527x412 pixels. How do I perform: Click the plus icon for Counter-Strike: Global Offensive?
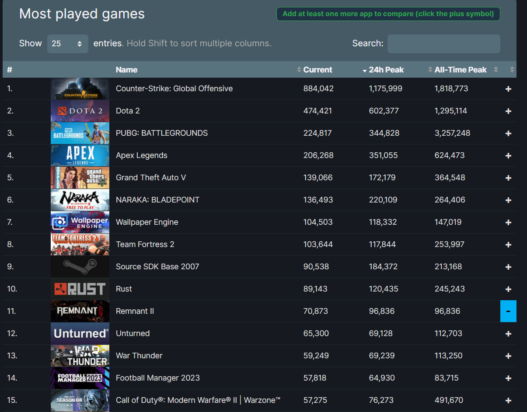(508, 89)
